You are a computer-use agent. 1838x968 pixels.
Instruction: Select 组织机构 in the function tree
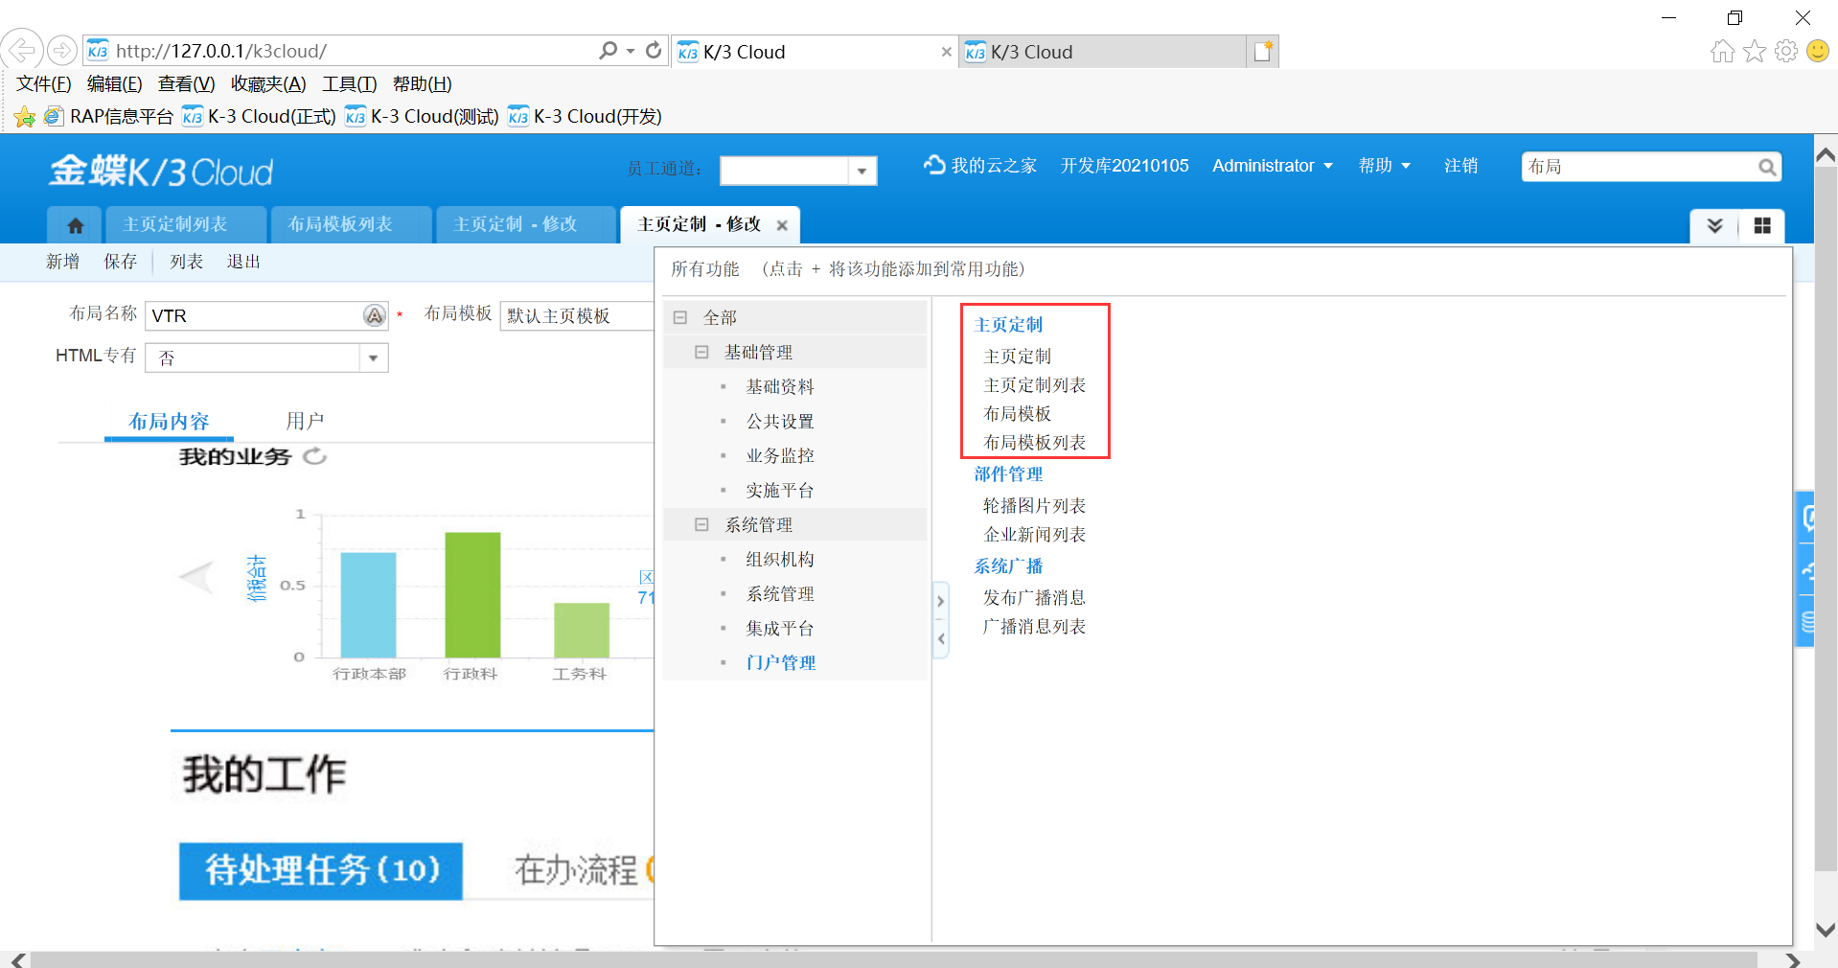780,560
